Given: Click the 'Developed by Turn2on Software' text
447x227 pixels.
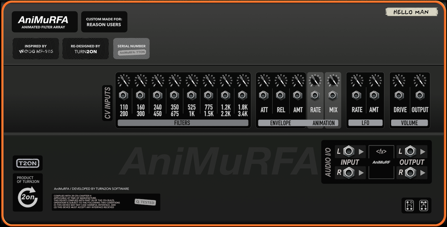Looking at the screenshot, I should point(91,189).
